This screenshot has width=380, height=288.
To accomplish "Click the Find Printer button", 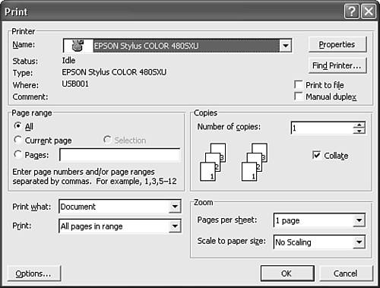I will 337,65.
